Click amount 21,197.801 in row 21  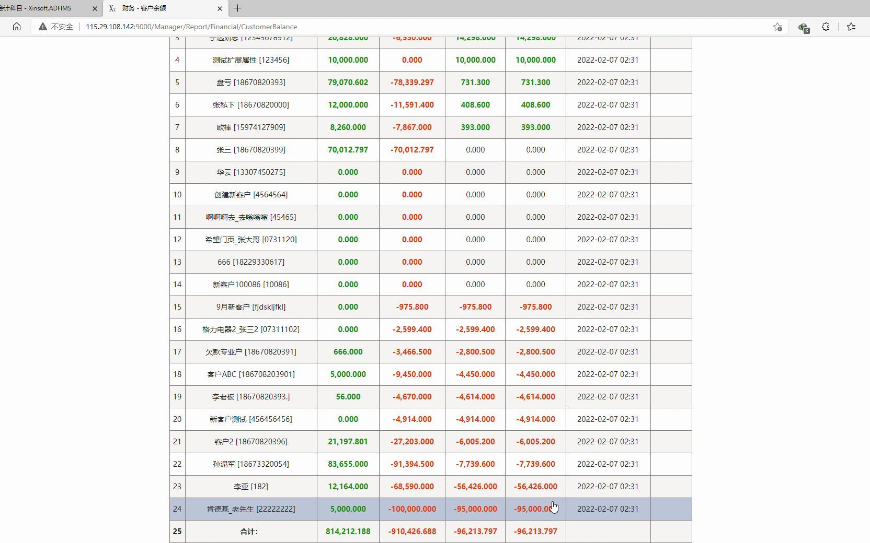pyautogui.click(x=348, y=442)
